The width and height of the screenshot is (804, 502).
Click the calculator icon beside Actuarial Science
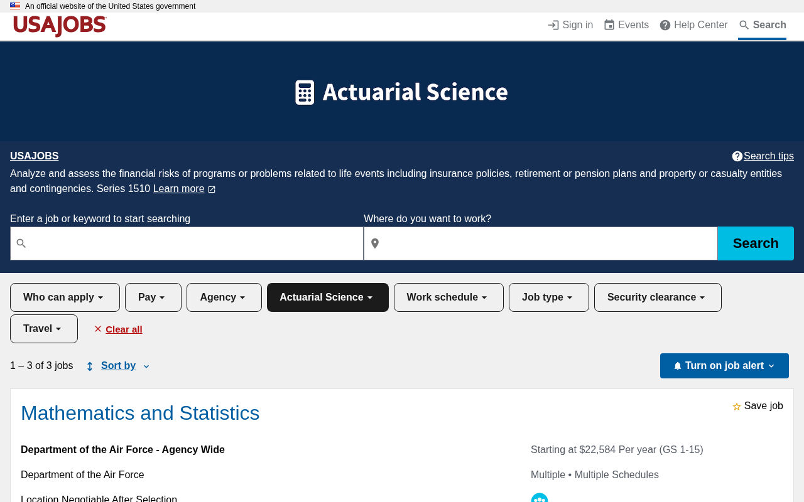point(305,92)
